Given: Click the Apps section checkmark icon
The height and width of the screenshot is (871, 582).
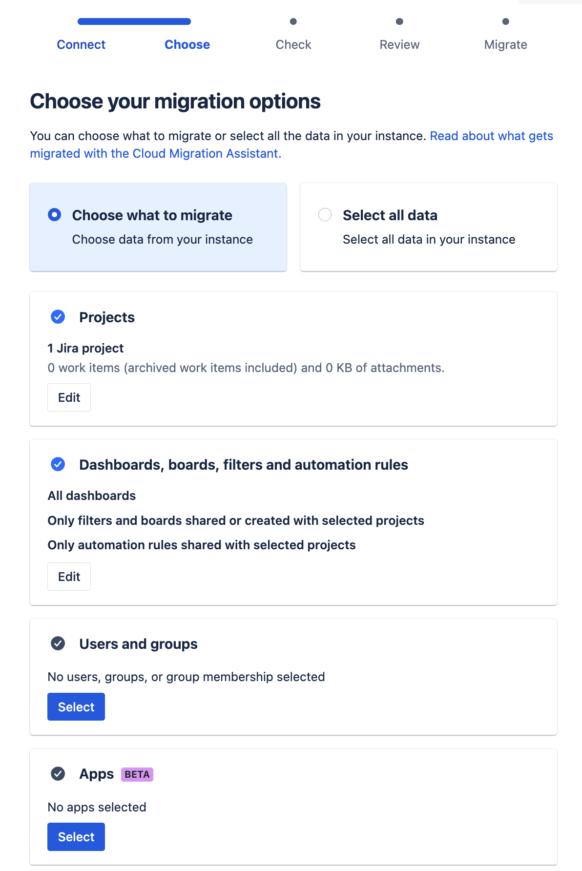Looking at the screenshot, I should pyautogui.click(x=58, y=774).
